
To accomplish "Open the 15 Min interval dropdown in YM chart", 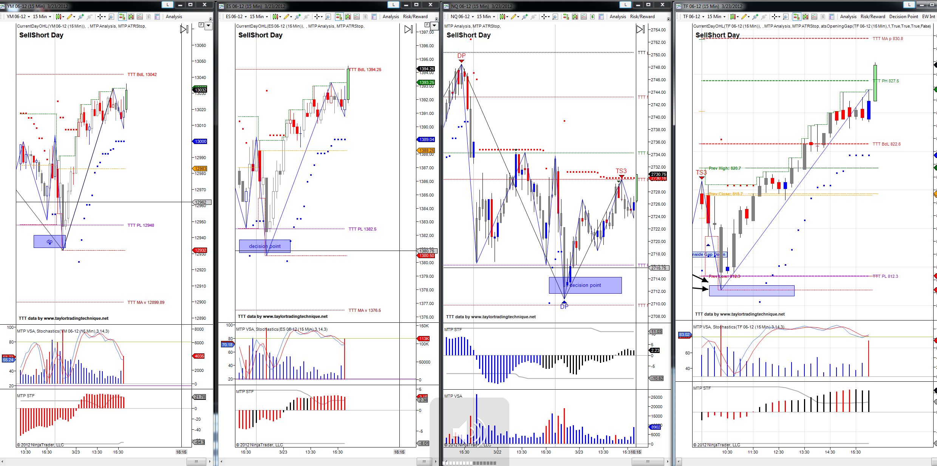I will click(42, 17).
